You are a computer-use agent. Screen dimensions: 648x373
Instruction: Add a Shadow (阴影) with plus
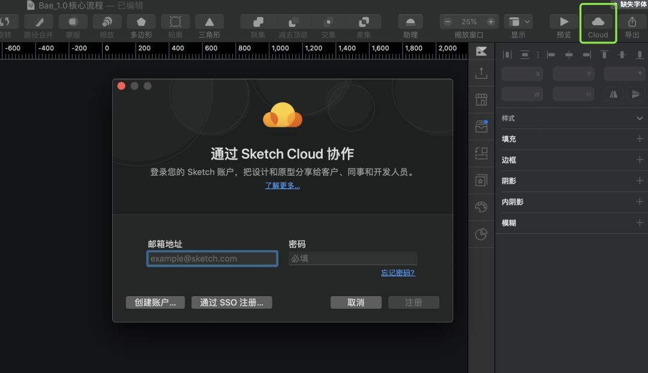point(640,181)
